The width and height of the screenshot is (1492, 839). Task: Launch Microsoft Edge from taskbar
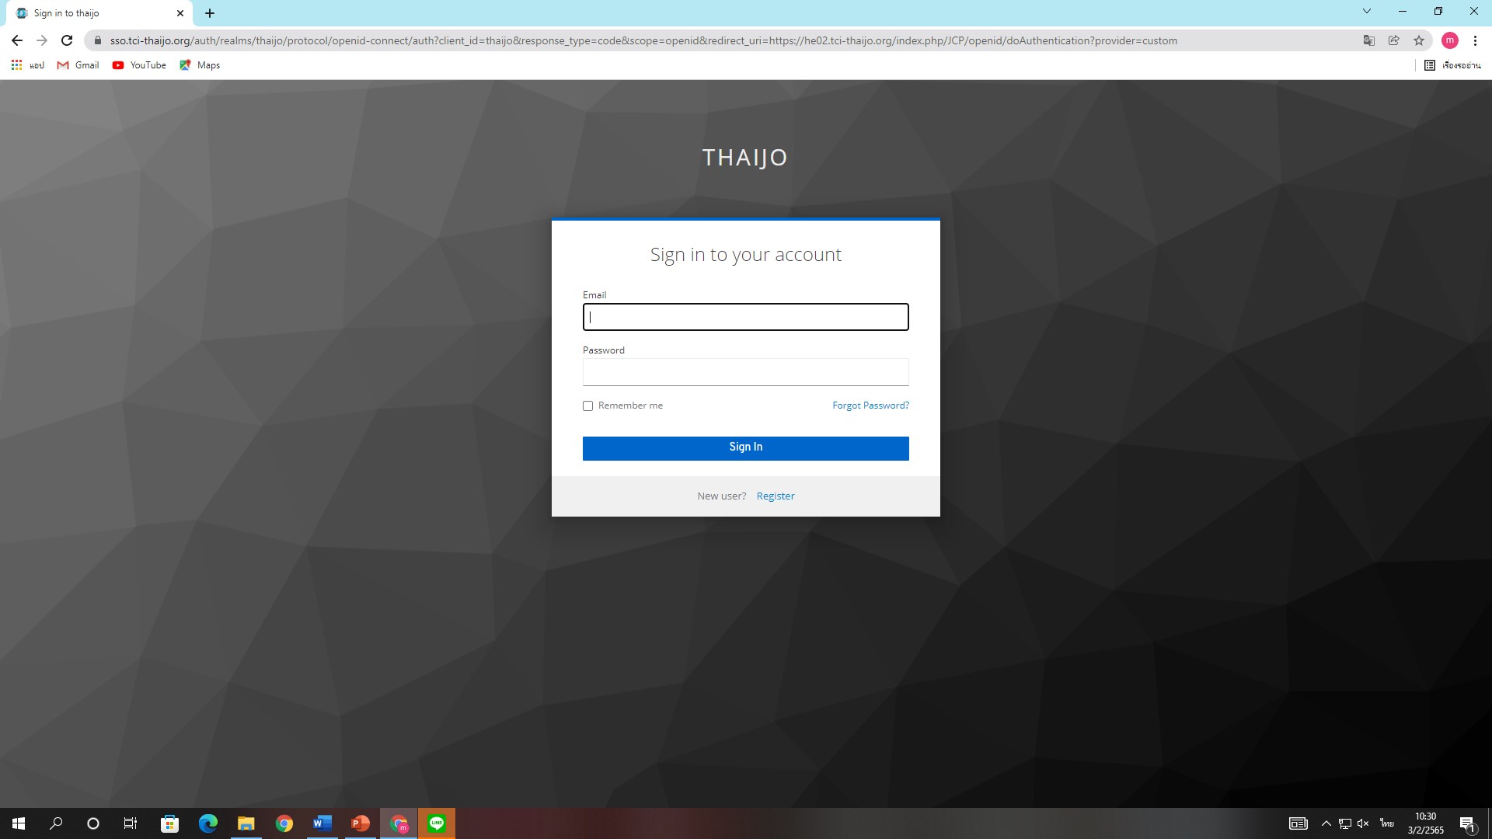[208, 823]
